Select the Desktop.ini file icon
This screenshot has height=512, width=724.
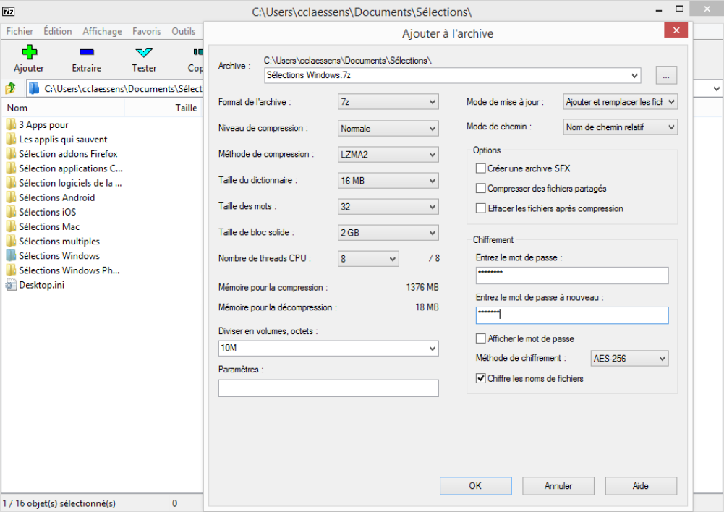pyautogui.click(x=11, y=285)
